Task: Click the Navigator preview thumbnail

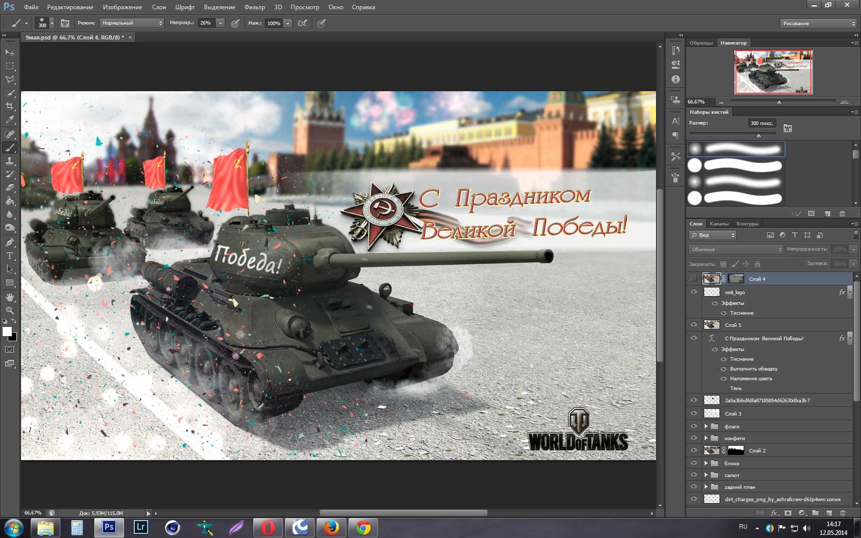Action: point(774,72)
